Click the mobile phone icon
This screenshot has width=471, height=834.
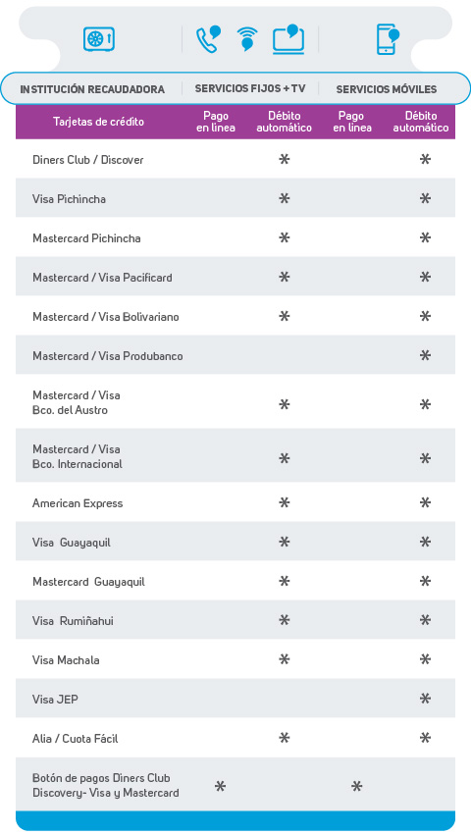click(x=388, y=39)
